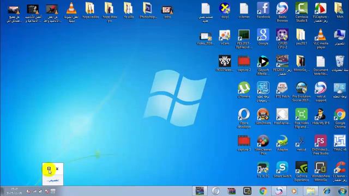This screenshot has width=349, height=196.
Task: Open the network signal tray icon
Action: pyautogui.click(x=35, y=191)
